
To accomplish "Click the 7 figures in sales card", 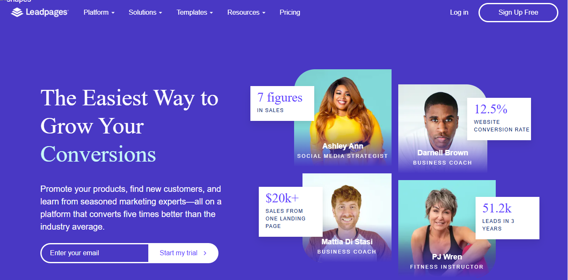I will [282, 103].
